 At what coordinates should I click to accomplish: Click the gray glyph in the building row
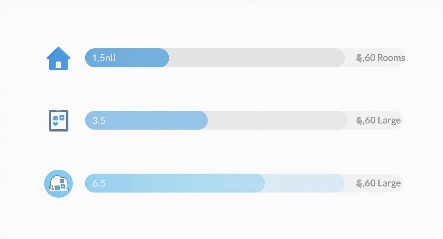click(x=359, y=183)
